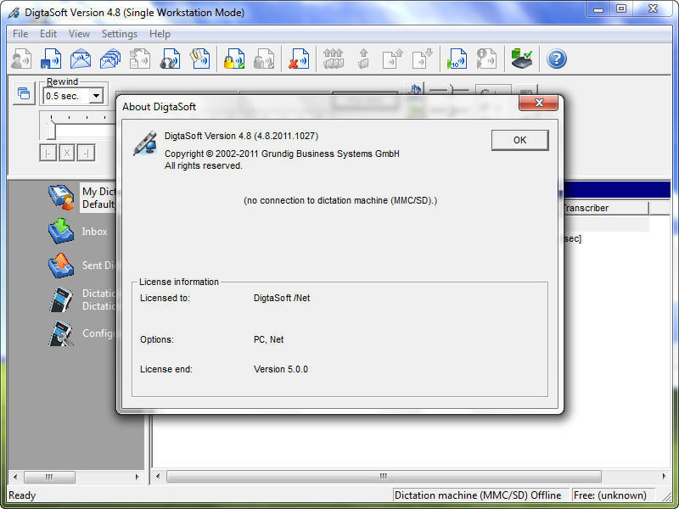
Task: Click the single envelope send dictation icon
Action: 81,59
